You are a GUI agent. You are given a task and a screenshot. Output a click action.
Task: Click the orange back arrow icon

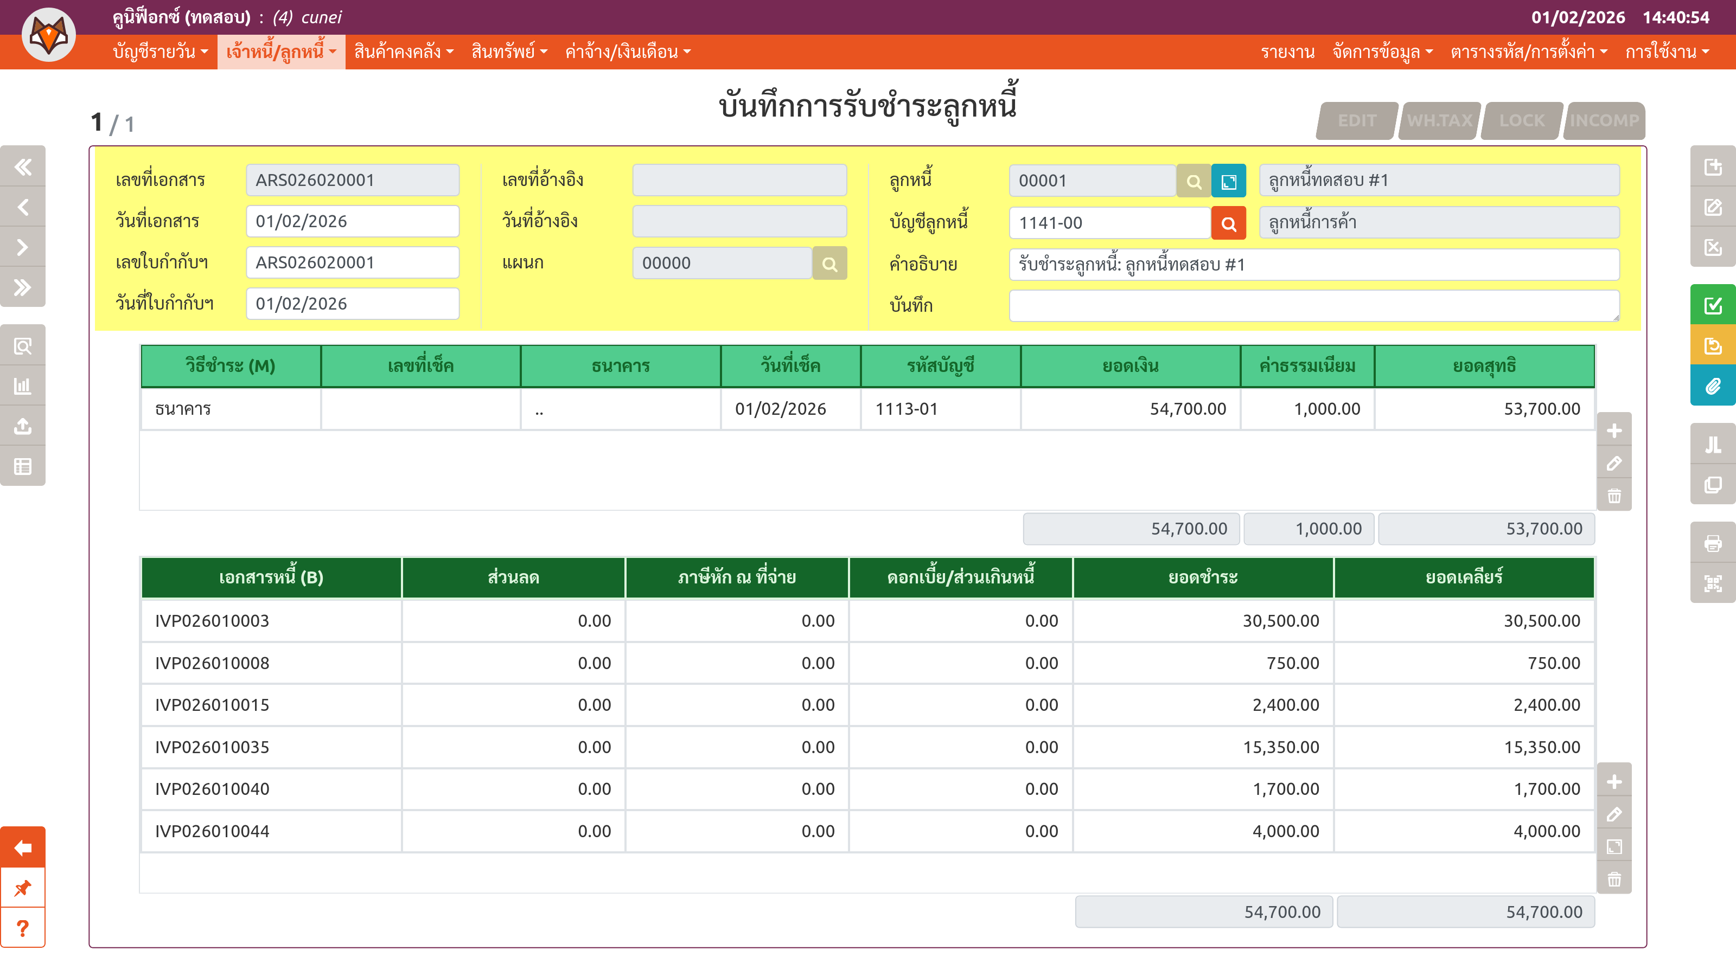coord(23,847)
